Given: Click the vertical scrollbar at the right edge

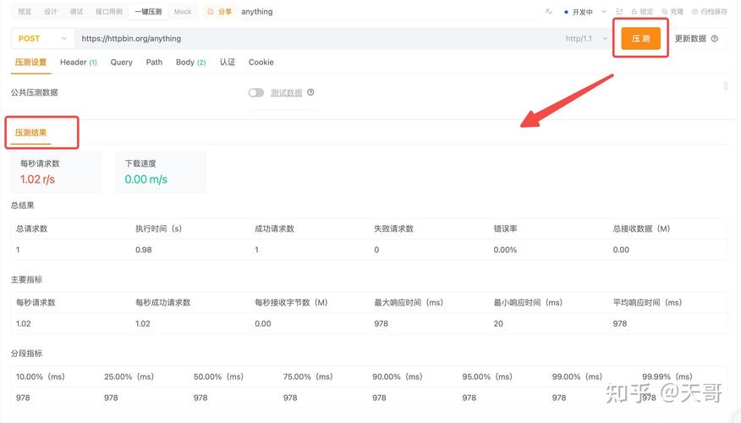Looking at the screenshot, I should tap(726, 85).
